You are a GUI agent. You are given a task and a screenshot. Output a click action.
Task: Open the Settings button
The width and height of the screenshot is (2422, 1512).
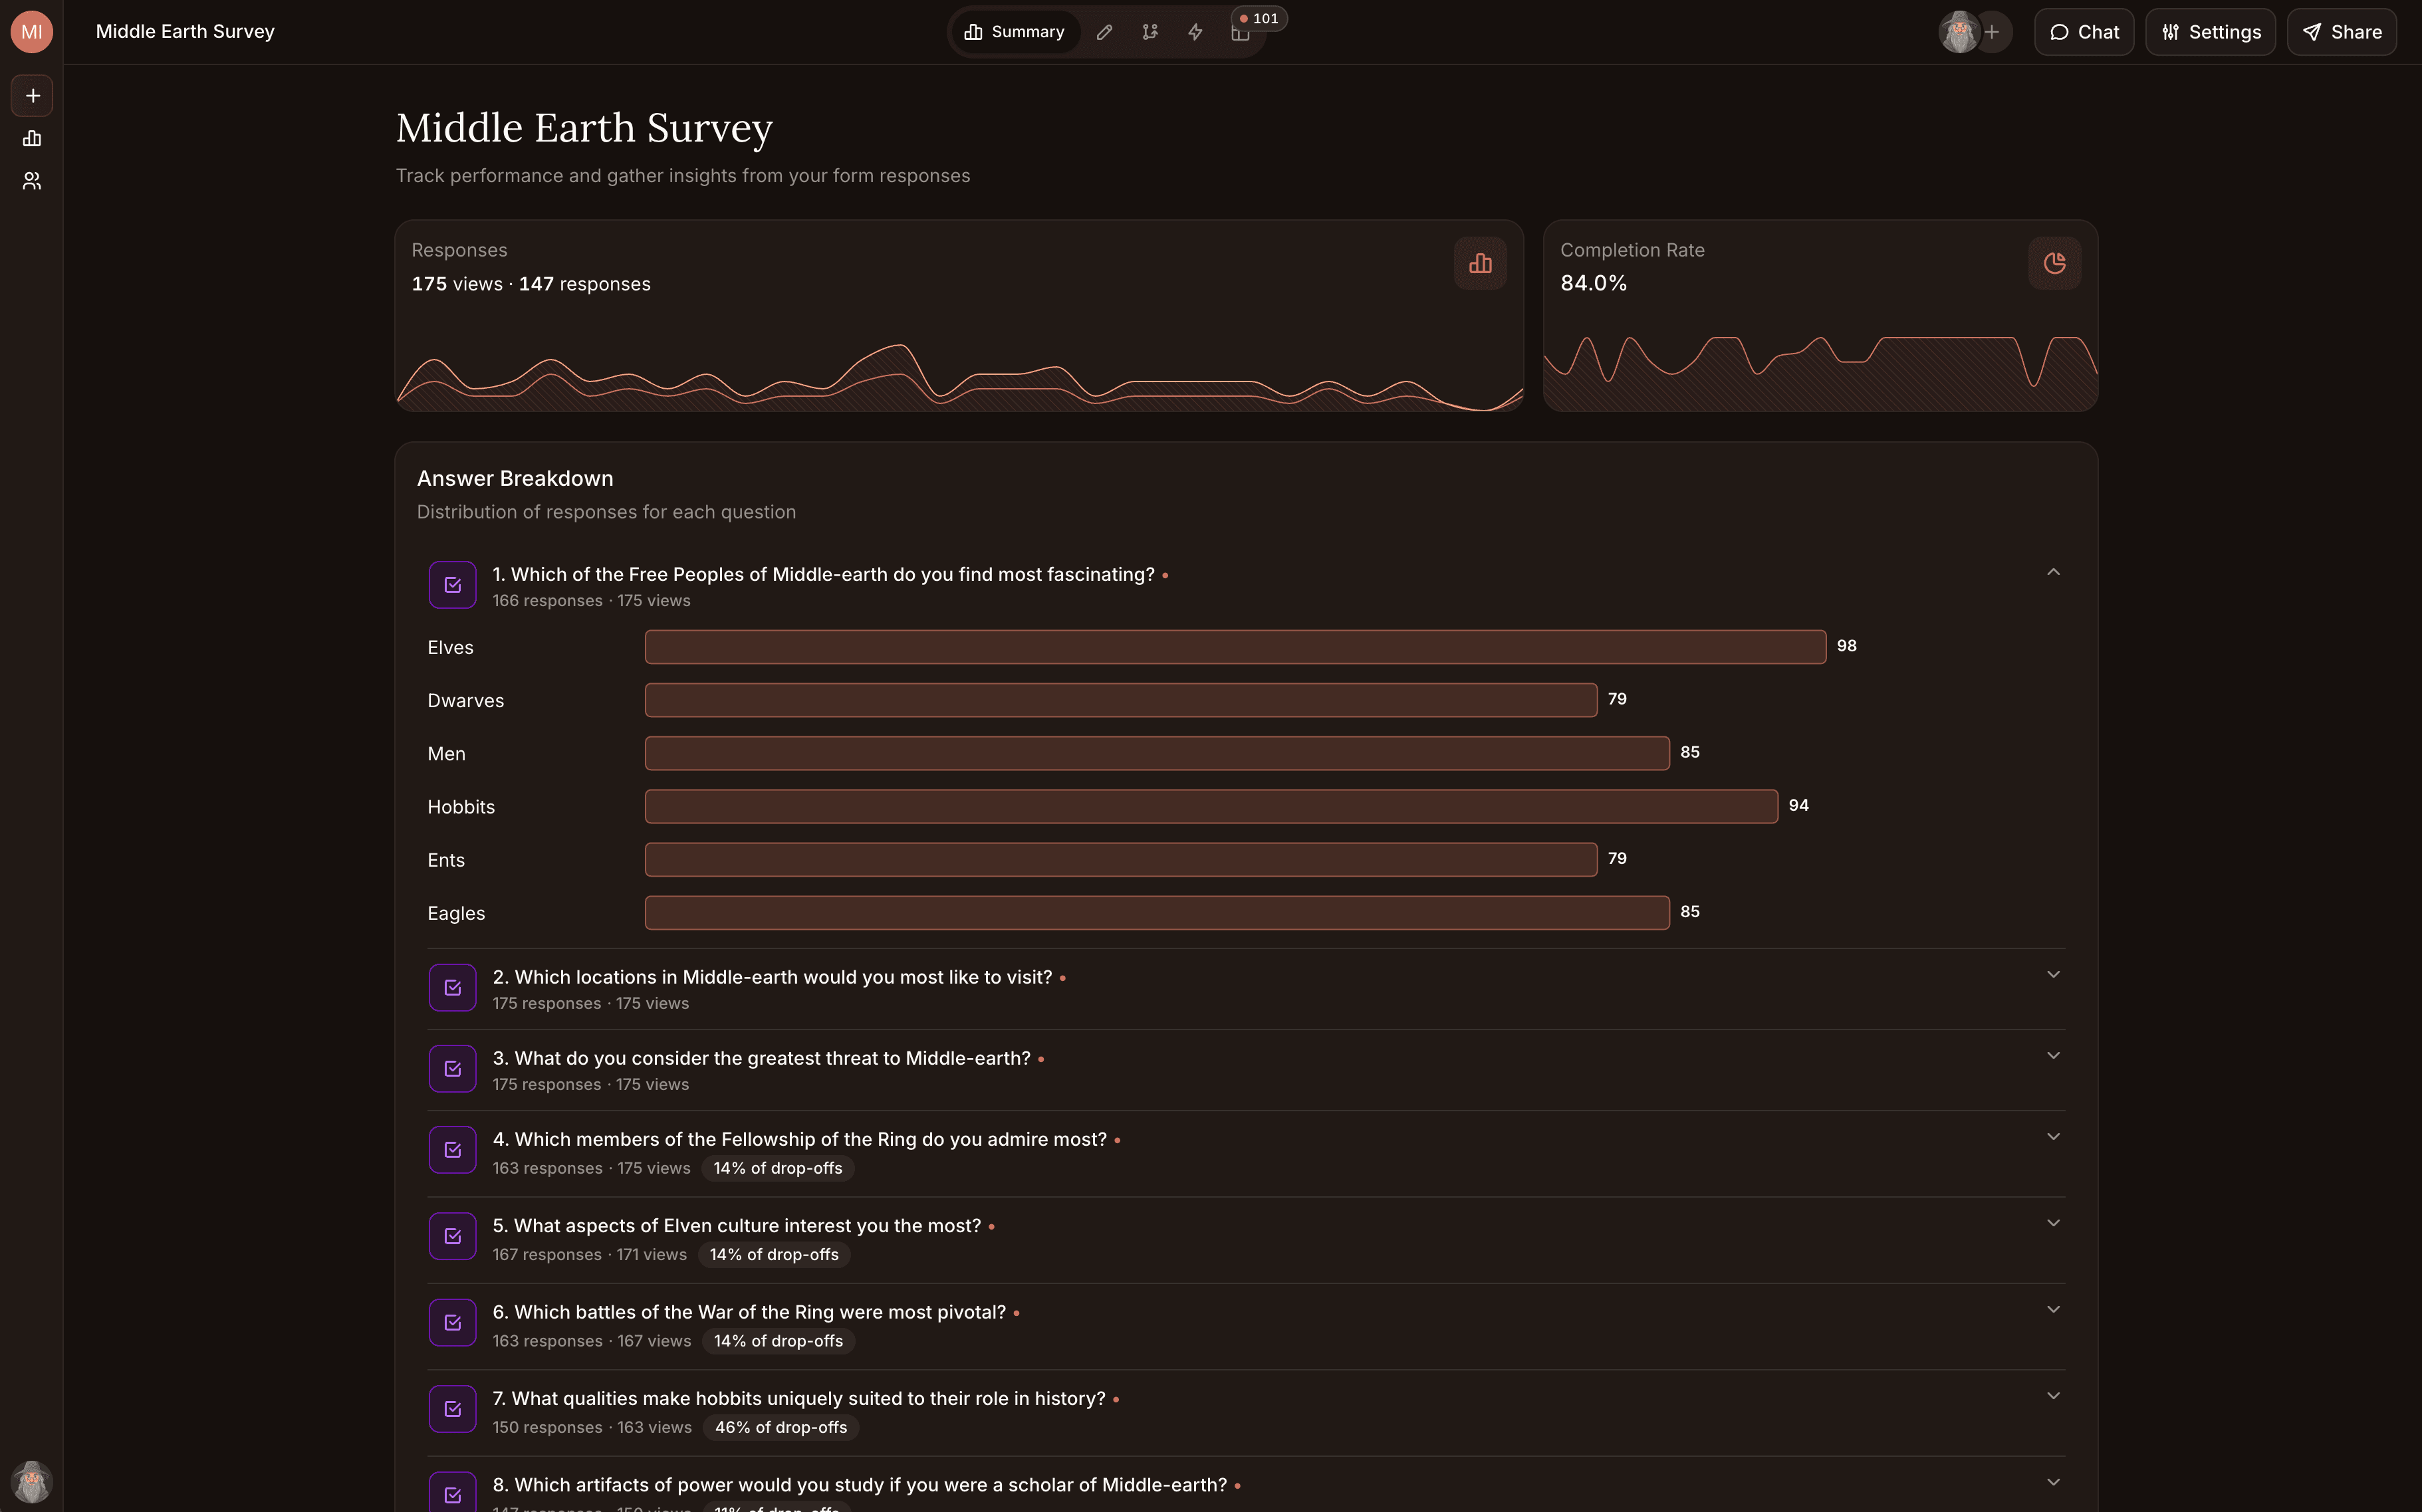pos(2210,32)
